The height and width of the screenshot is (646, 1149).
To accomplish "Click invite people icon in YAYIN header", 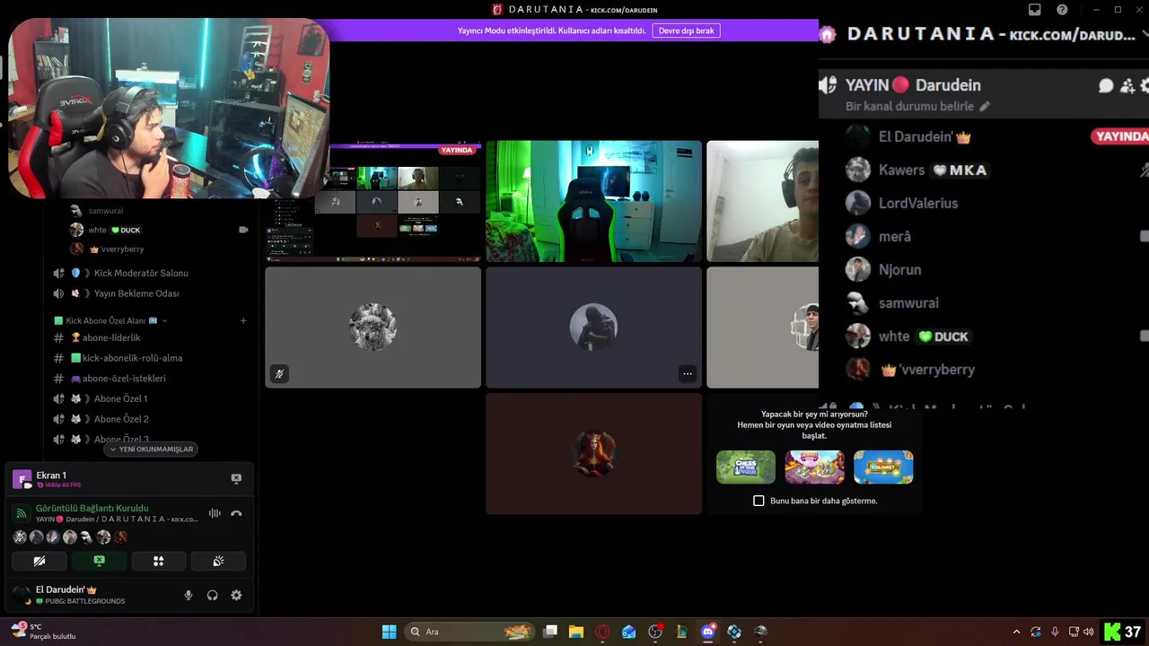I will [x=1127, y=85].
